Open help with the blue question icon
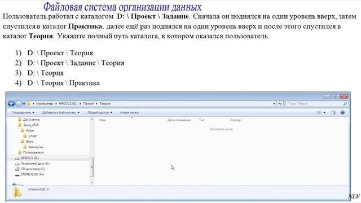This screenshot has width=361, height=203. tap(342, 113)
